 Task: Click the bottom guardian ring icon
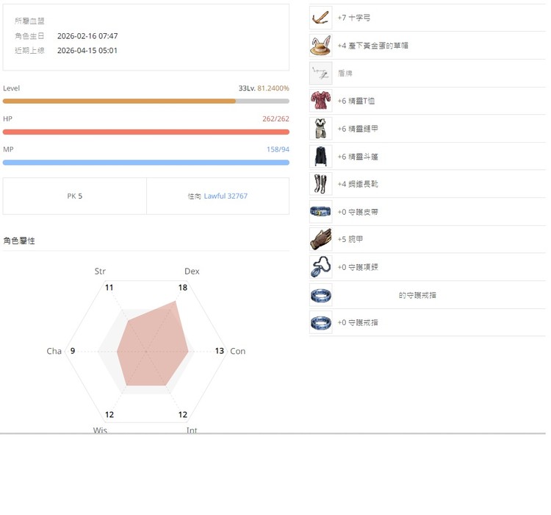click(x=320, y=322)
